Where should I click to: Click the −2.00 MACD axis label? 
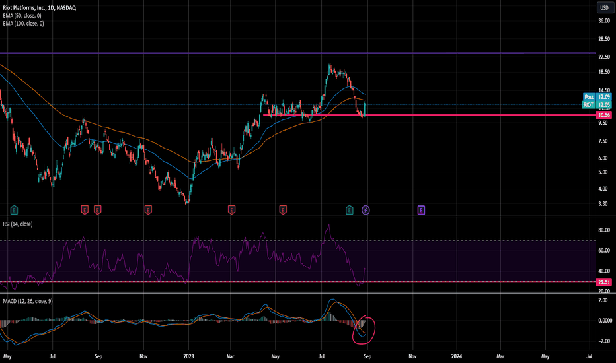604,341
